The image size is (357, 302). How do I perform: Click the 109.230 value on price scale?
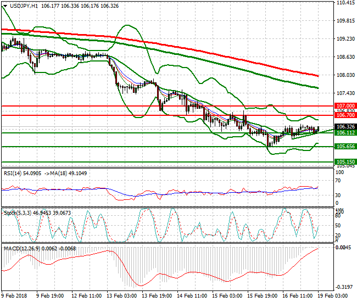click(345, 39)
